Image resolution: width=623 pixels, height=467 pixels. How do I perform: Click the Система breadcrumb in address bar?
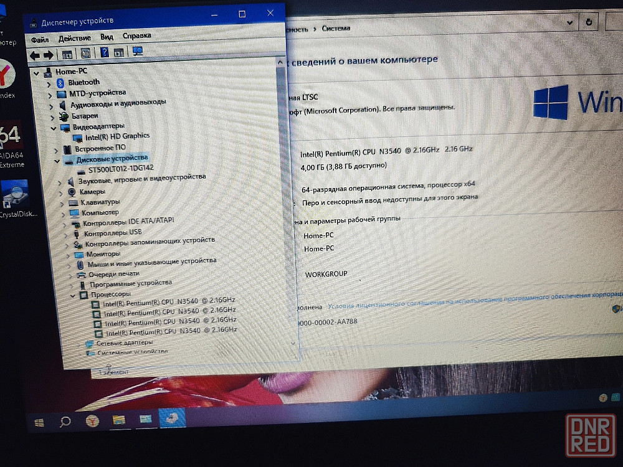(x=336, y=28)
